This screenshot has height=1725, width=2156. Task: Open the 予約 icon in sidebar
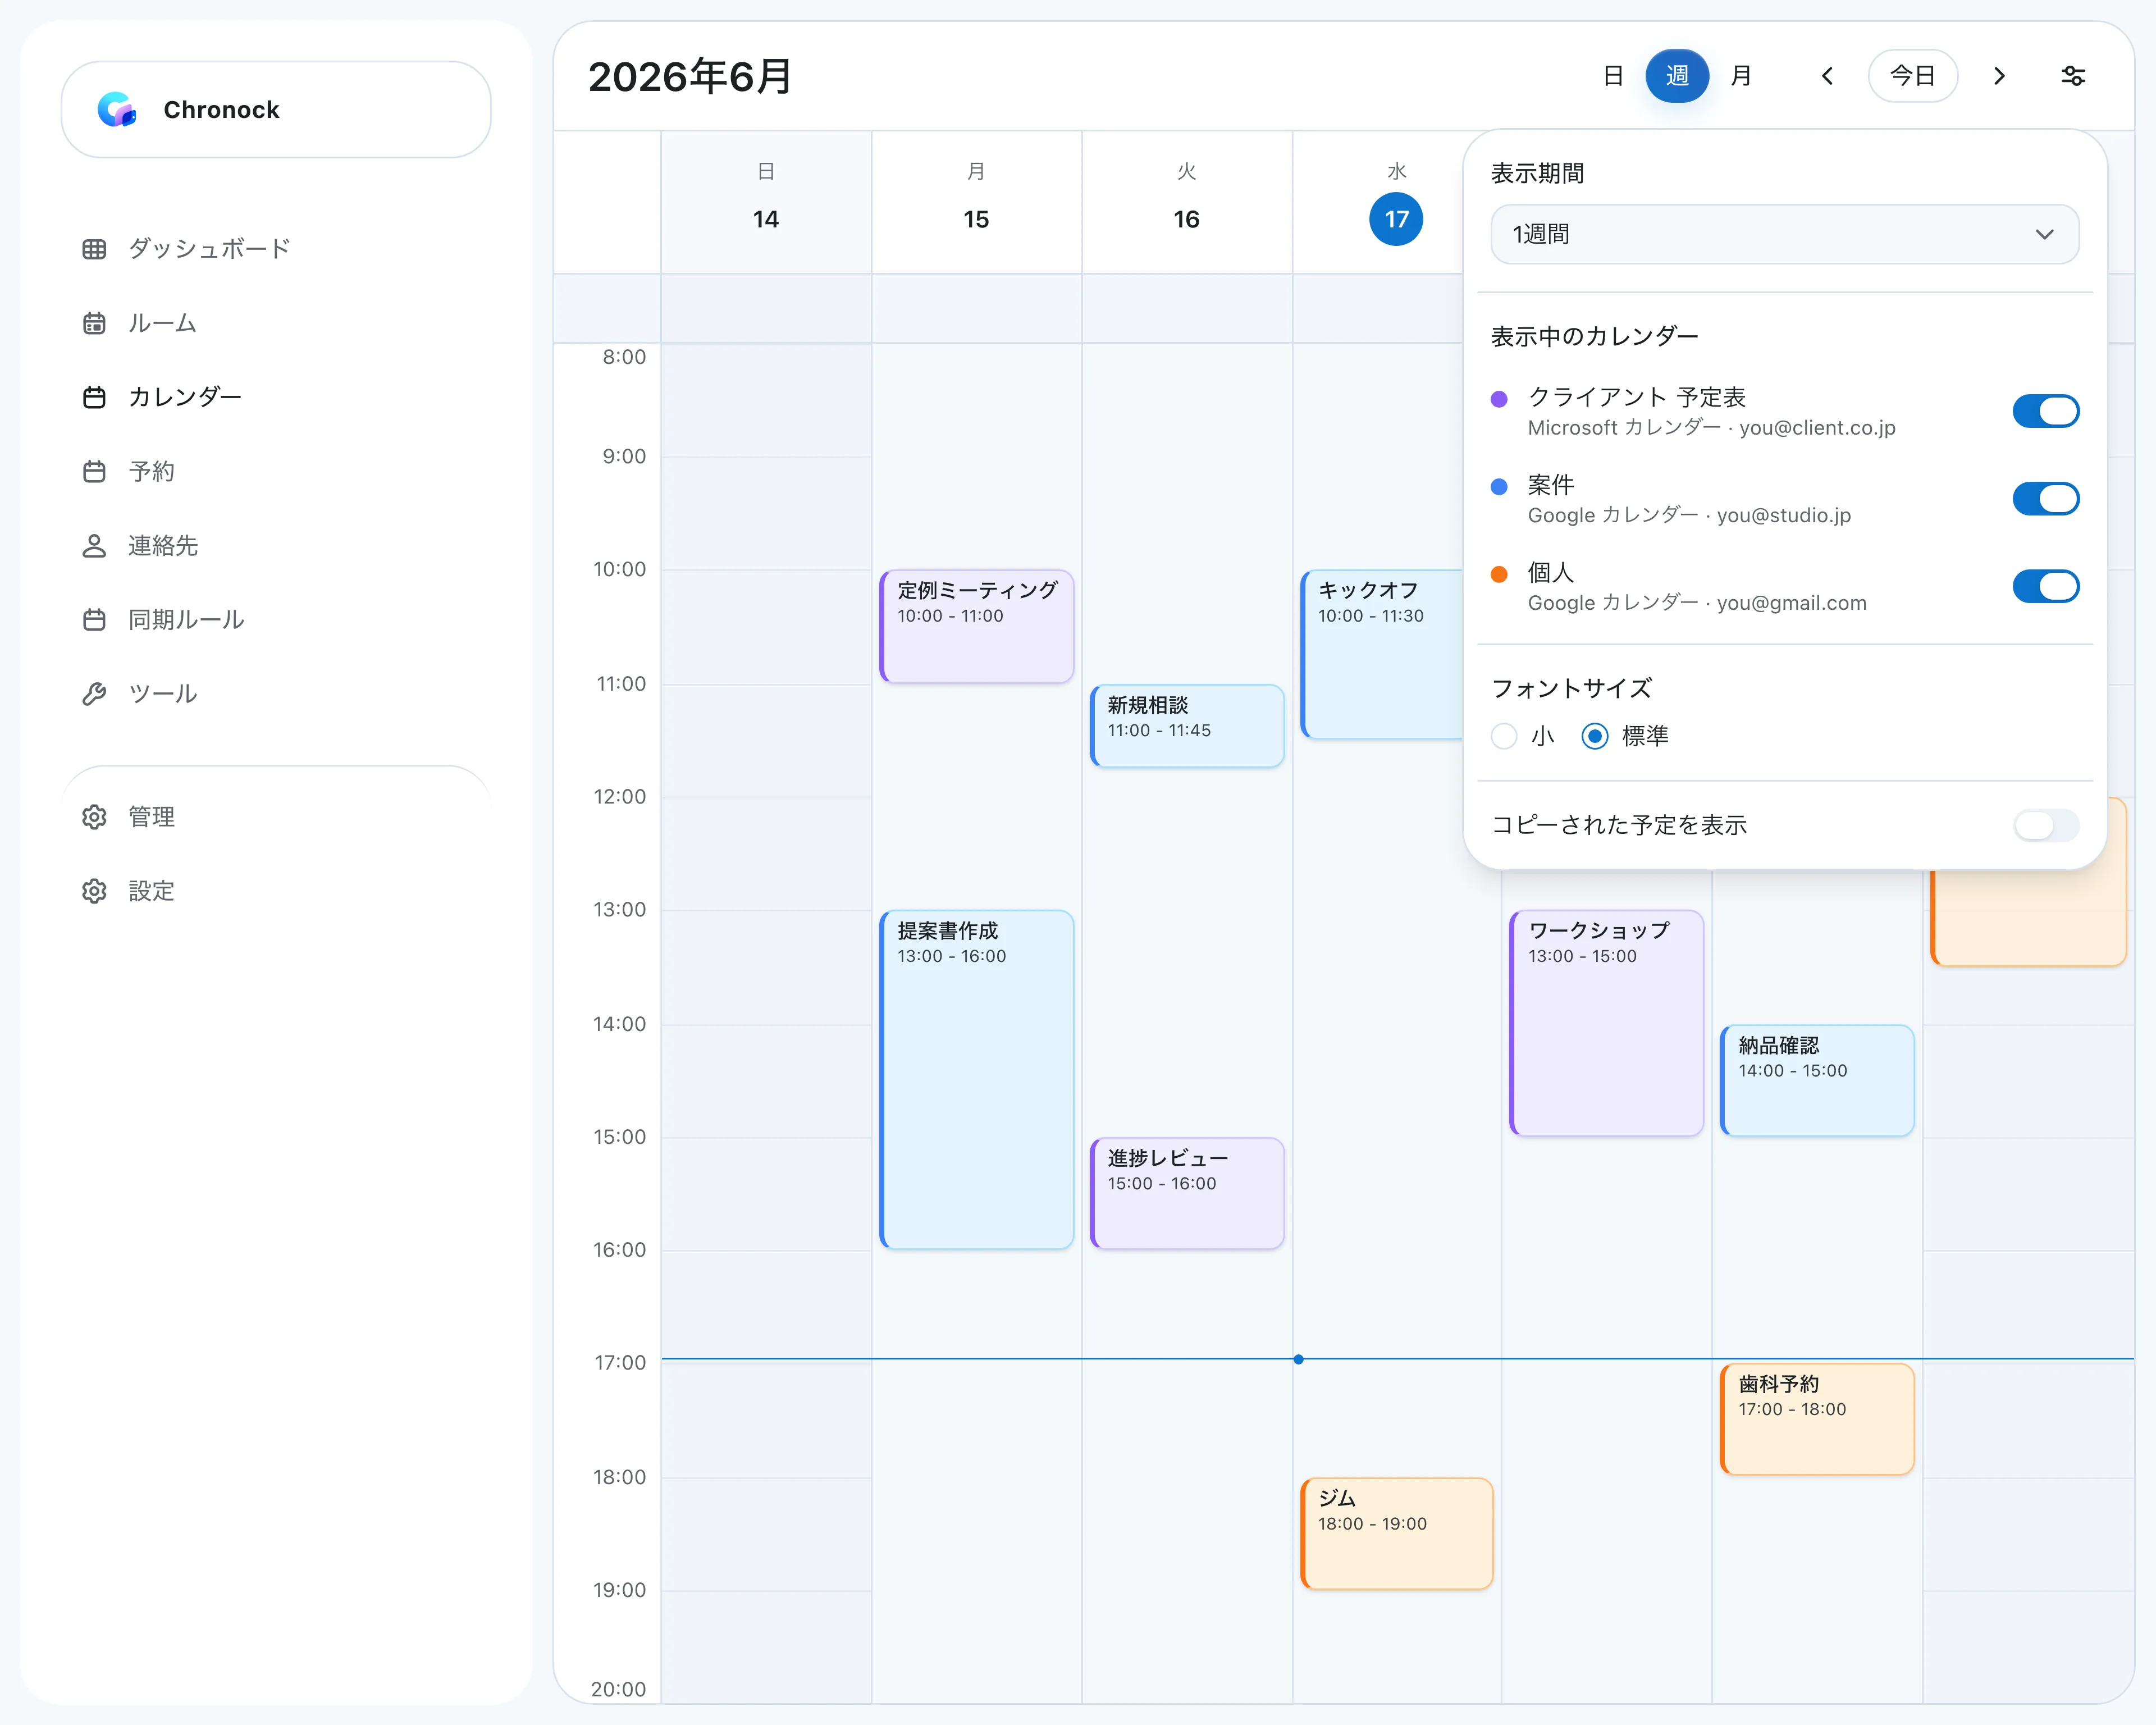[94, 471]
